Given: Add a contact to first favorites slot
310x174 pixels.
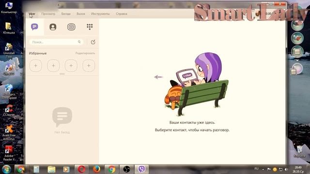Looking at the screenshot, I should tap(35, 66).
